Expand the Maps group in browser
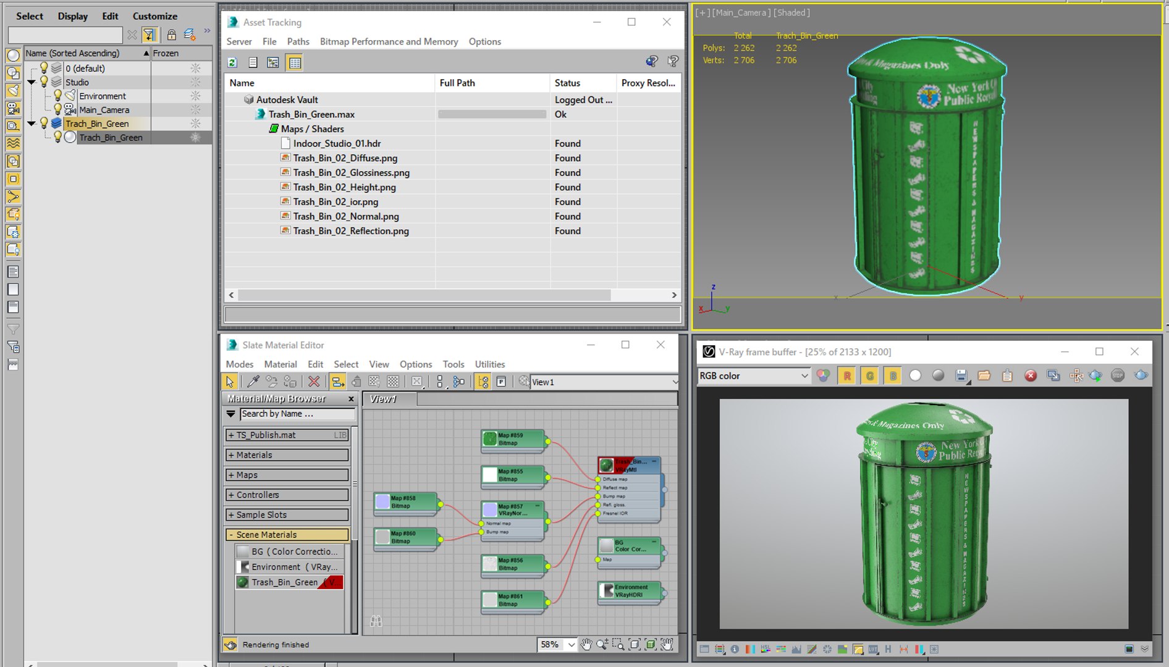 tap(287, 475)
